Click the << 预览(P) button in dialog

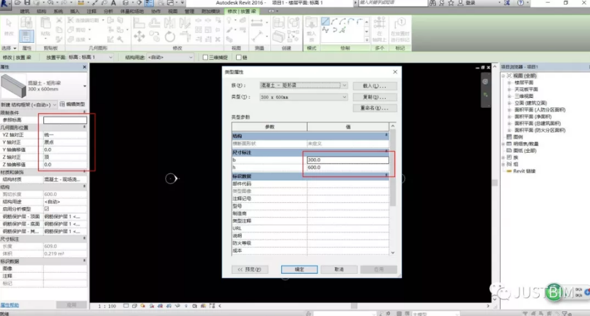tap(250, 270)
